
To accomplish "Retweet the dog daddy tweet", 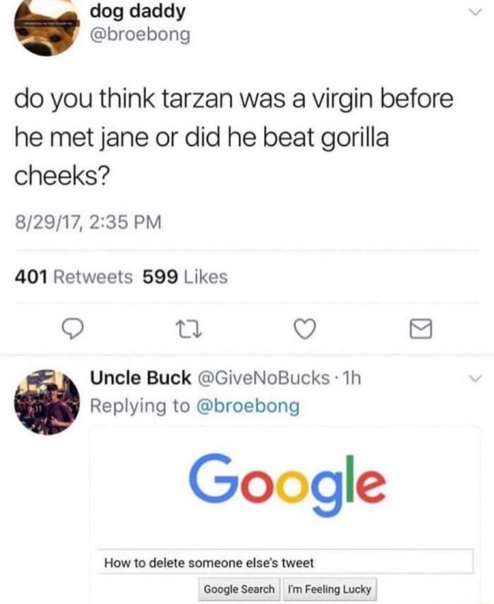I will click(x=188, y=330).
